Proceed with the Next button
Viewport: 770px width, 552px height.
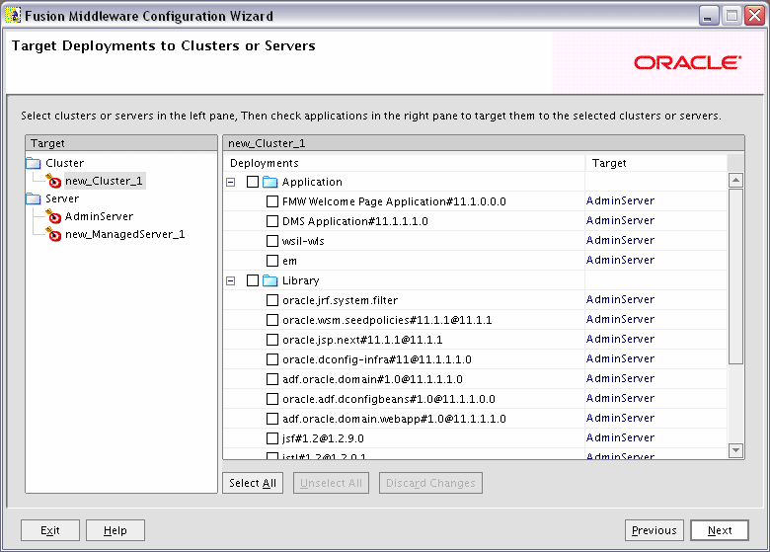point(720,530)
